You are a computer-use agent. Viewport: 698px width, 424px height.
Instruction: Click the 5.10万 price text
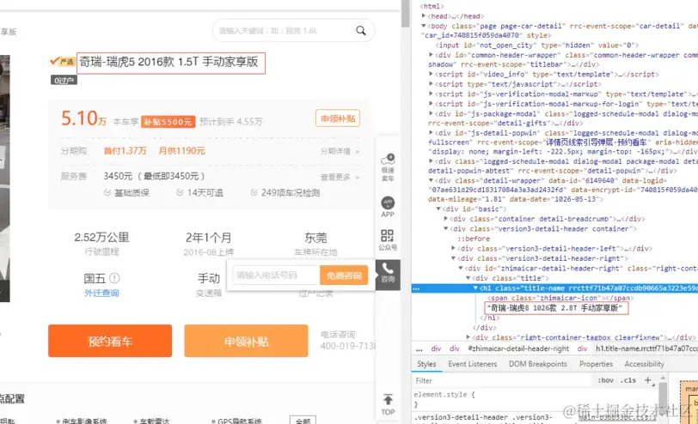coord(83,118)
